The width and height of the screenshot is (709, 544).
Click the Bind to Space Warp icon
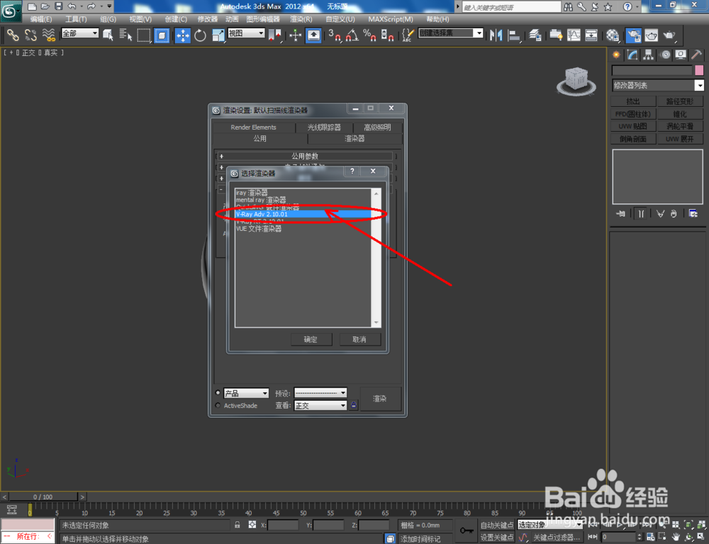point(48,35)
